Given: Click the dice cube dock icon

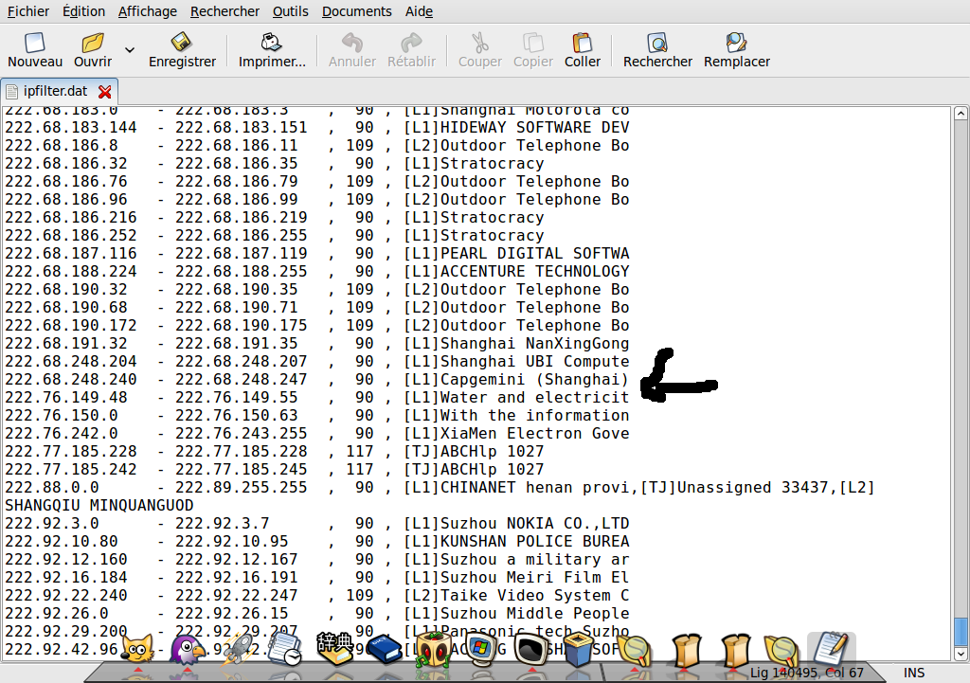Looking at the screenshot, I should pos(432,650).
